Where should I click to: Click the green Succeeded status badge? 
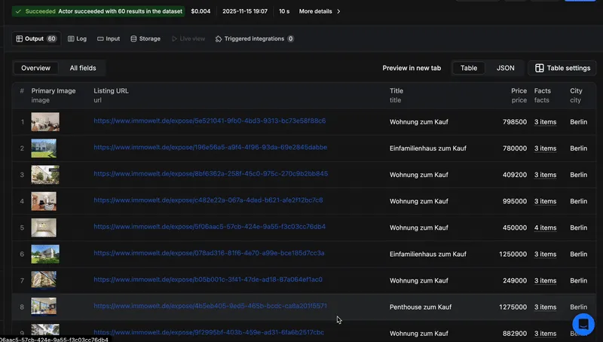(35, 11)
